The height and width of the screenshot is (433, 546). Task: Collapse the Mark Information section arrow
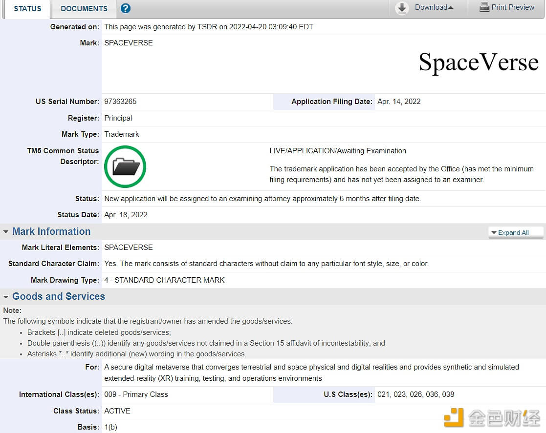click(6, 231)
